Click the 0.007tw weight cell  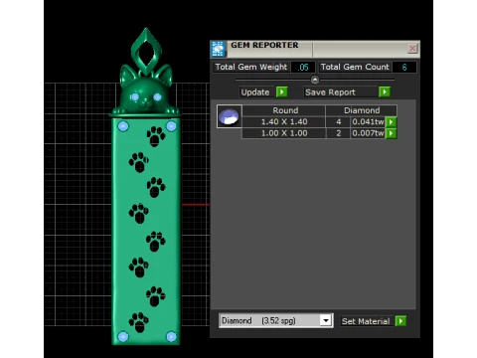[368, 133]
